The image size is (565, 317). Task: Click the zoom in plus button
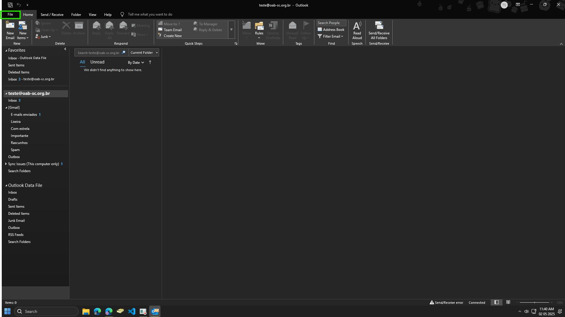tap(551, 303)
